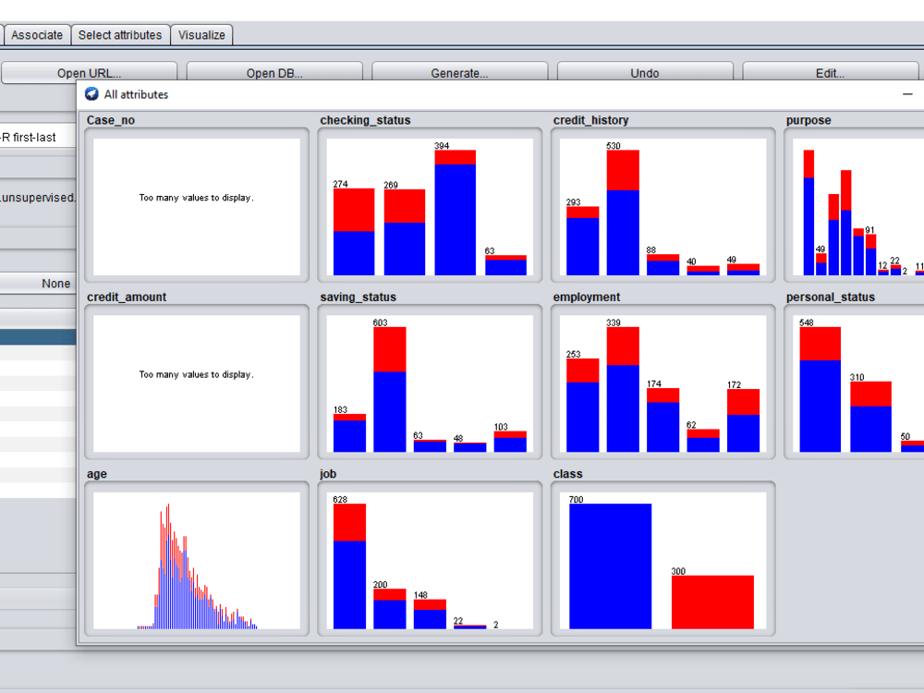Click the 293 bar in credit_history chart

582,240
